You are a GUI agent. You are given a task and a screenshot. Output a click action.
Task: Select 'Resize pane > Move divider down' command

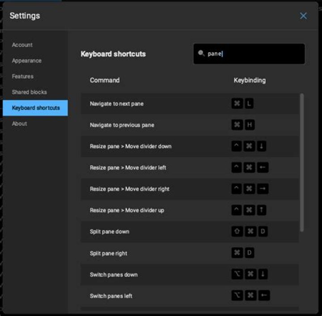pyautogui.click(x=190, y=146)
